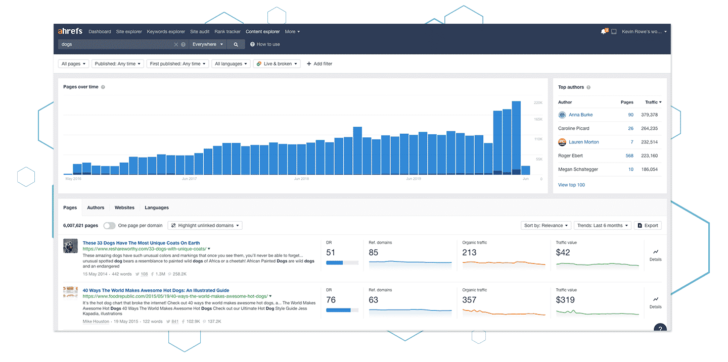Image resolution: width=728 pixels, height=362 pixels.
Task: Click Anna Burke avatar icon
Action: [x=562, y=115]
